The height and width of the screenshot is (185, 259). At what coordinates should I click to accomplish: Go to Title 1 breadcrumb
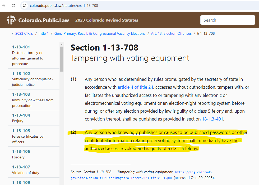pos(44,33)
